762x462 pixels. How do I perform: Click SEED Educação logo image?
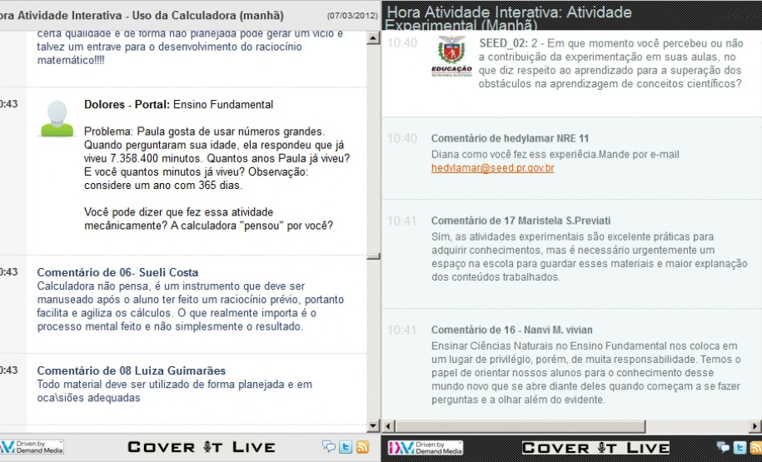451,56
